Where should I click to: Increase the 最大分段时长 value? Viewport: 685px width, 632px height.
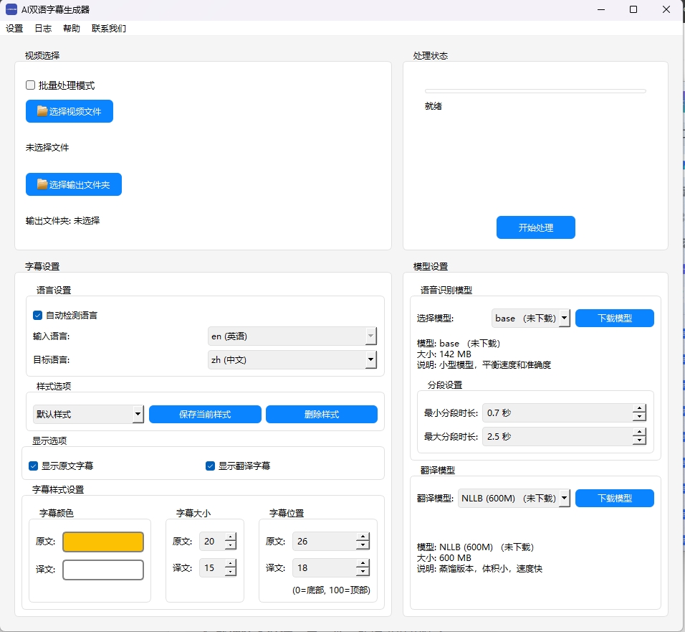[639, 432]
